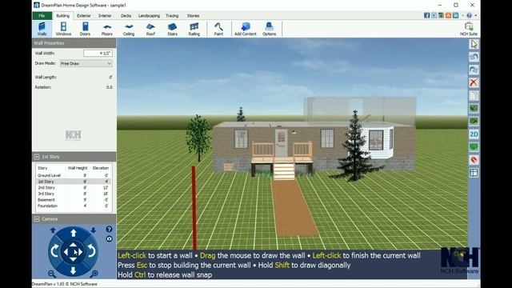Image resolution: width=512 pixels, height=288 pixels.
Task: Toggle the grid icon in right sidebar
Action: click(474, 173)
